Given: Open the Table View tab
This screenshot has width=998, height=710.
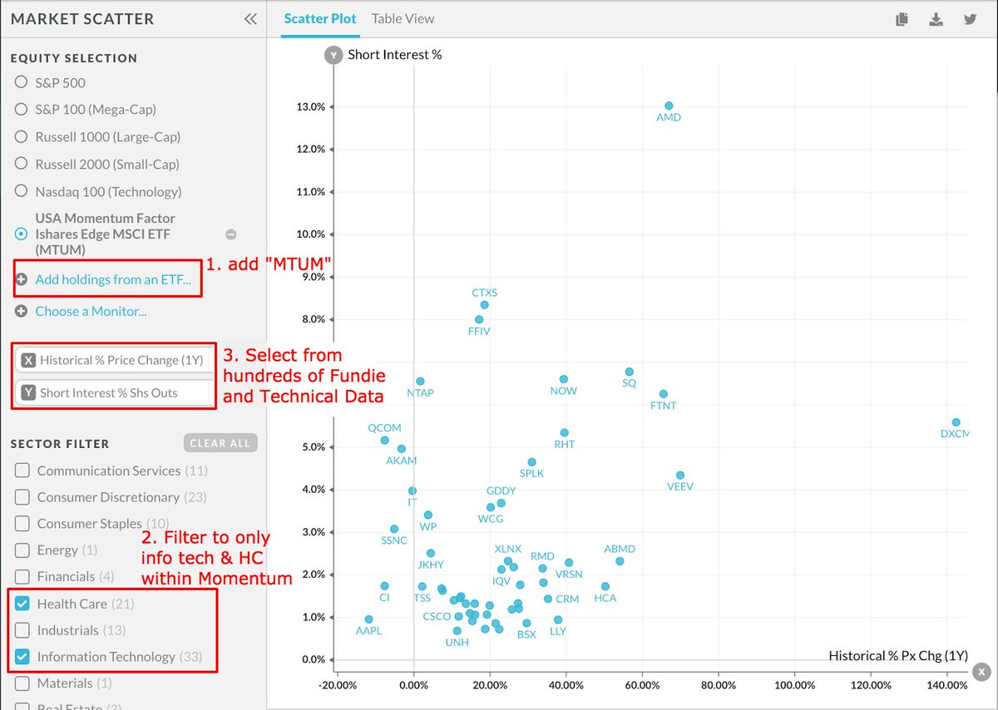Looking at the screenshot, I should 403,18.
